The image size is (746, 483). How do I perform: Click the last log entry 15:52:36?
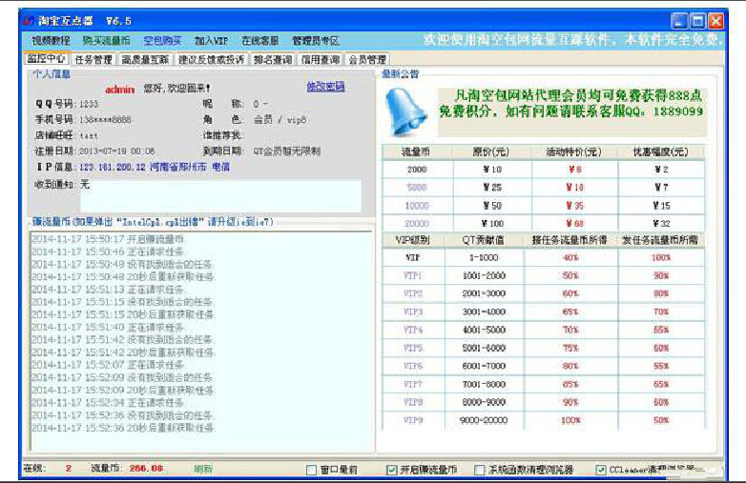pos(123,428)
